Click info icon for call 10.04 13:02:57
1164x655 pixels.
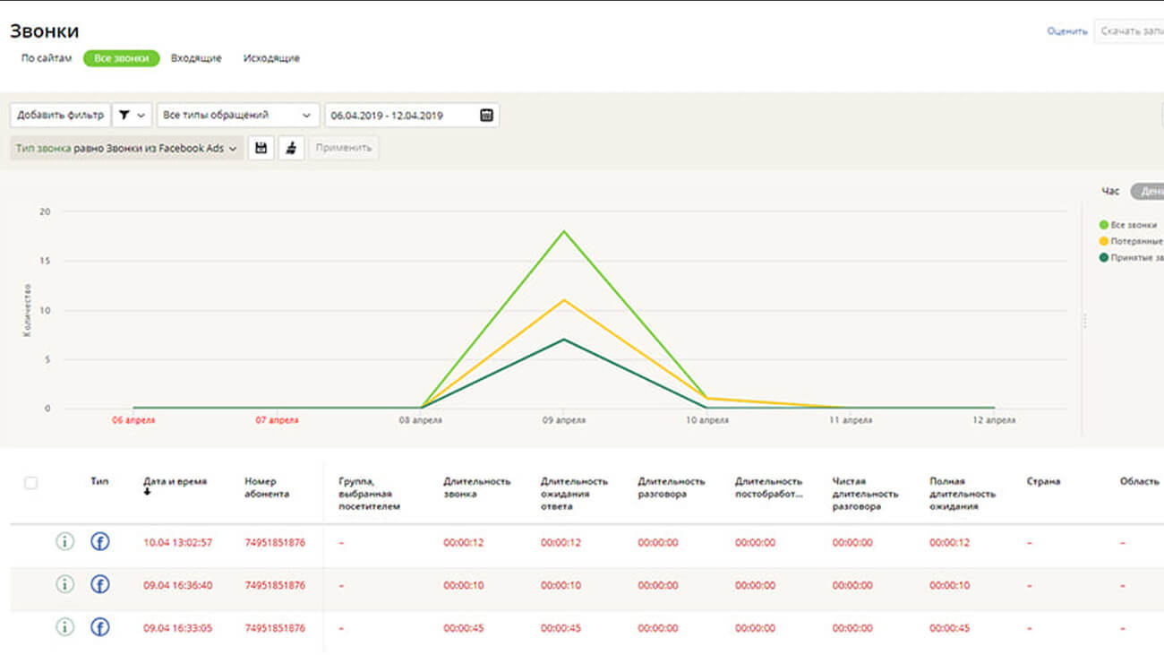point(64,542)
